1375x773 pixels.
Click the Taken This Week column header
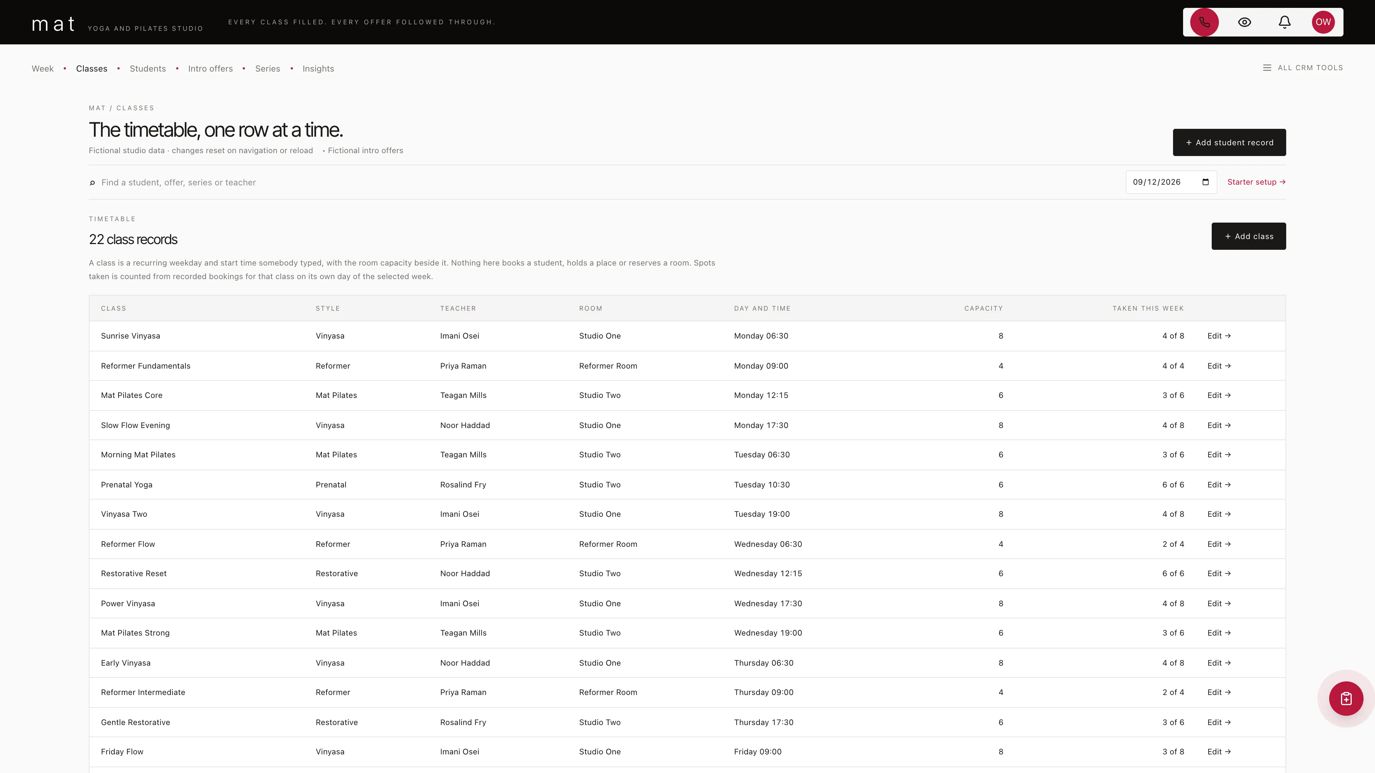click(1148, 308)
